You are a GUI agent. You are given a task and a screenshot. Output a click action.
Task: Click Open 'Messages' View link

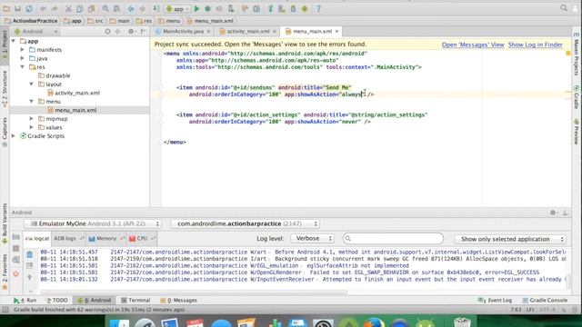(473, 45)
